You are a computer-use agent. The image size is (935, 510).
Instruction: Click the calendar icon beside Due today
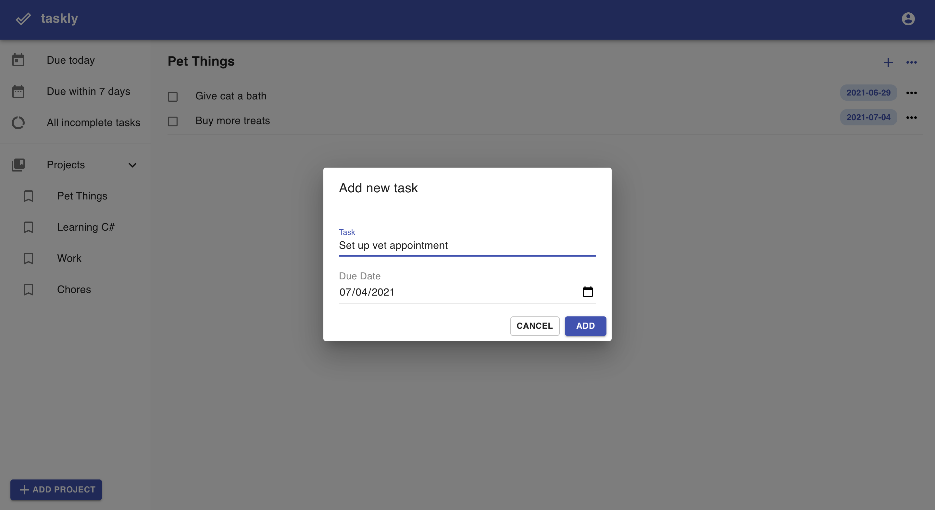coord(18,60)
